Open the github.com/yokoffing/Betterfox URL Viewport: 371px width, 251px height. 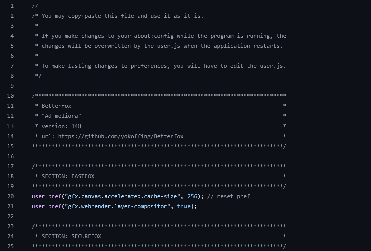click(121, 136)
